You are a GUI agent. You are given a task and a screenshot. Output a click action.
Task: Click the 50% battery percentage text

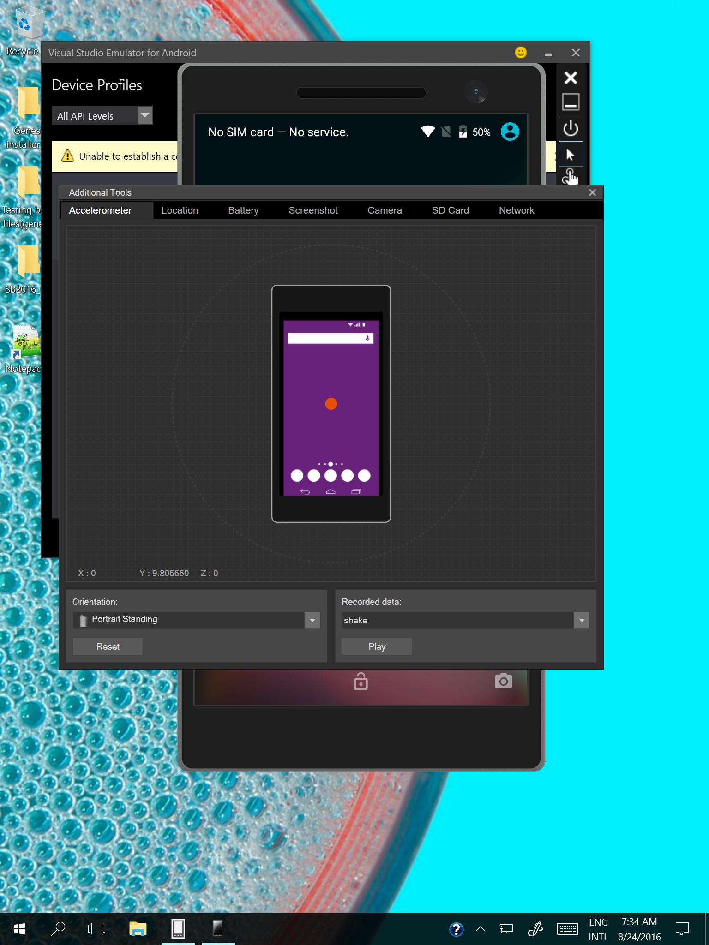481,132
